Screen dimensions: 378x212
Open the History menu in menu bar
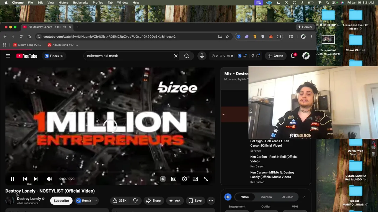pyautogui.click(x=63, y=3)
